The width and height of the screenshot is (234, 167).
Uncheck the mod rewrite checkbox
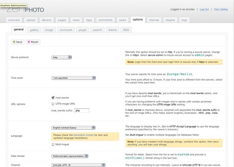pyautogui.click(x=53, y=98)
